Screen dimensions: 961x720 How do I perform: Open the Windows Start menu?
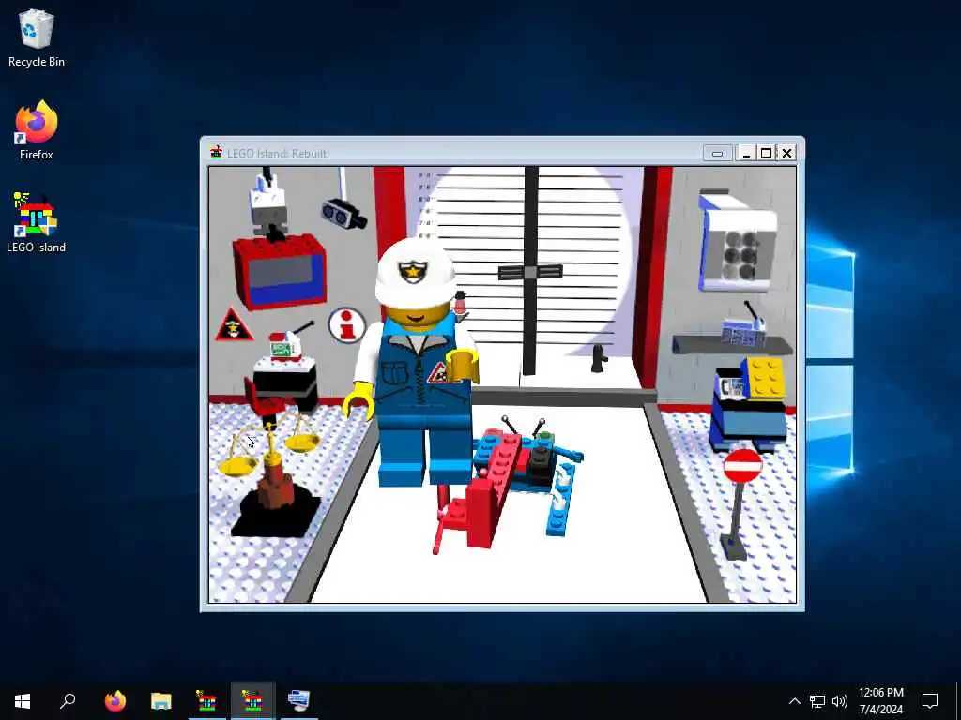tap(23, 700)
